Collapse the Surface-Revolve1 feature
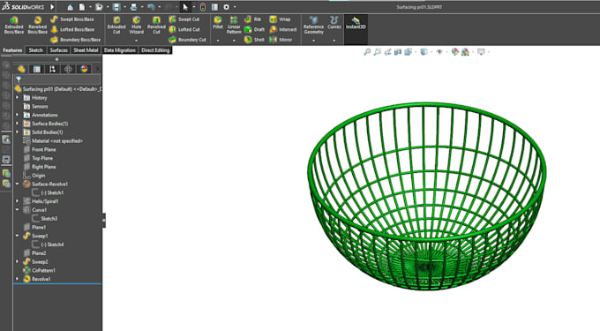Screen dimensions: 600x331 pyautogui.click(x=18, y=184)
